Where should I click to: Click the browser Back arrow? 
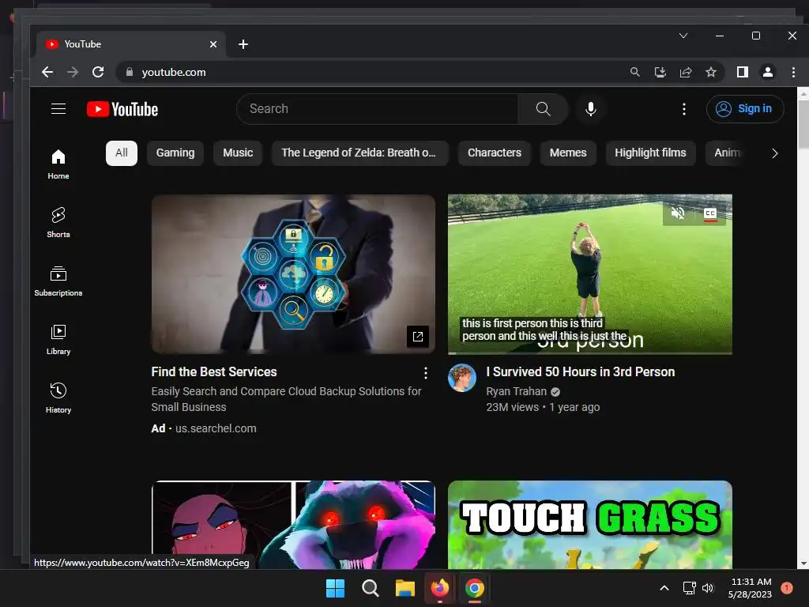click(x=47, y=72)
